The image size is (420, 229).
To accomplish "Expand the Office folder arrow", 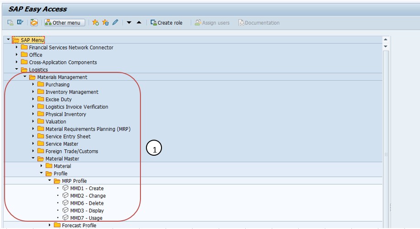I will (x=16, y=55).
